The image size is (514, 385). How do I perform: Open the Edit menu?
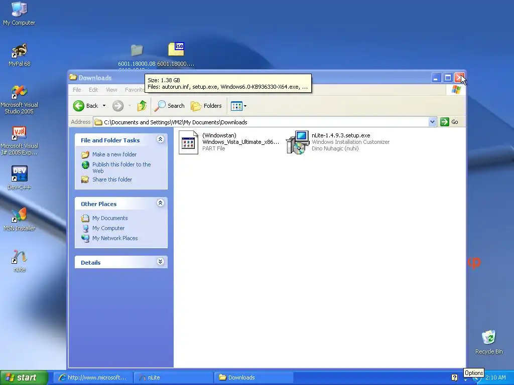click(x=93, y=90)
